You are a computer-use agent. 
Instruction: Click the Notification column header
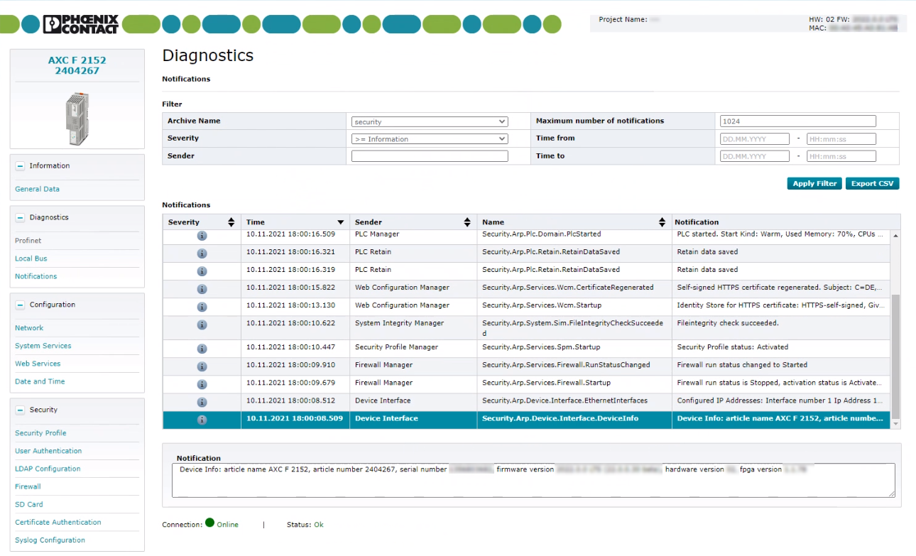[697, 222]
